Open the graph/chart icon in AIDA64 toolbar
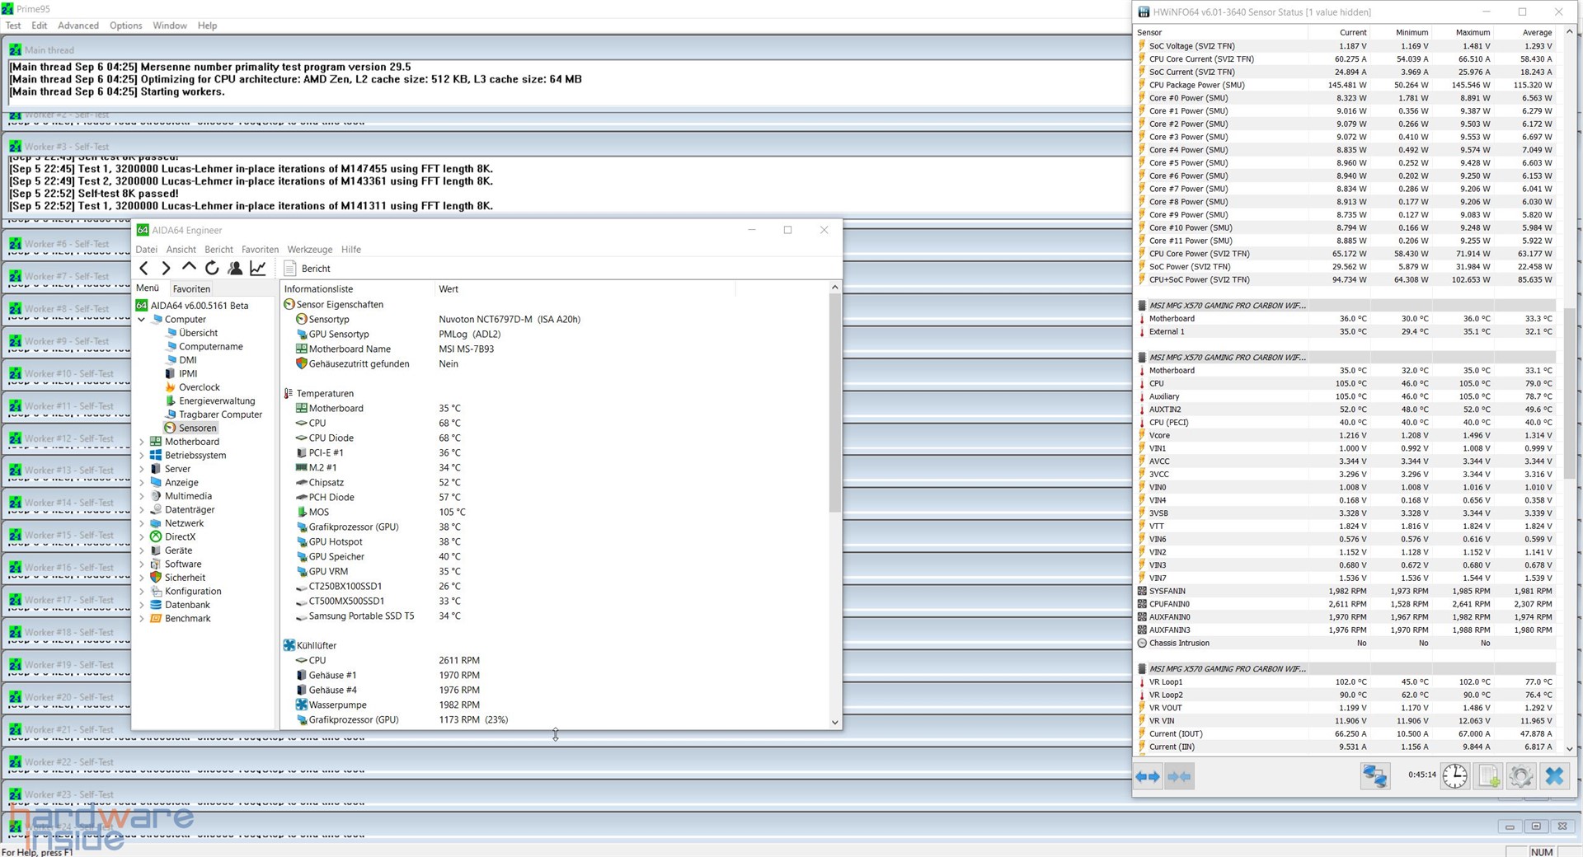This screenshot has height=857, width=1583. 258,268
